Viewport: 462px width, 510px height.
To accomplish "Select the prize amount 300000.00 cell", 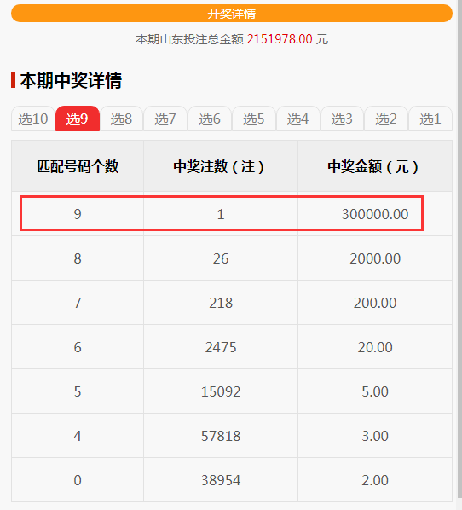I will pos(375,214).
